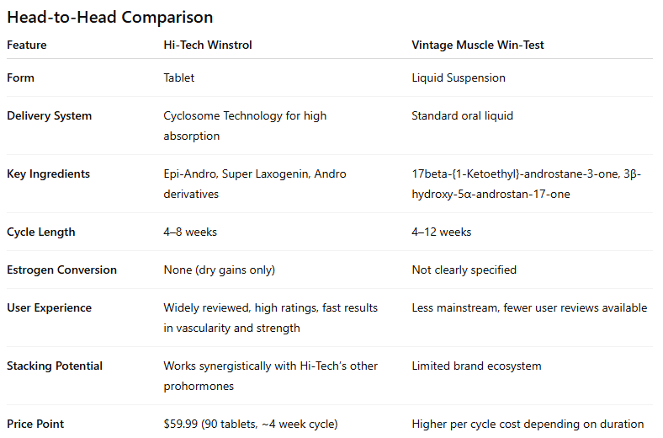Select the Delivery System row label
Screen dimensions: 663x438
pyautogui.click(x=50, y=115)
